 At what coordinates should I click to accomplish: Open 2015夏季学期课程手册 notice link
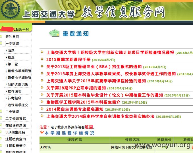(68, 60)
